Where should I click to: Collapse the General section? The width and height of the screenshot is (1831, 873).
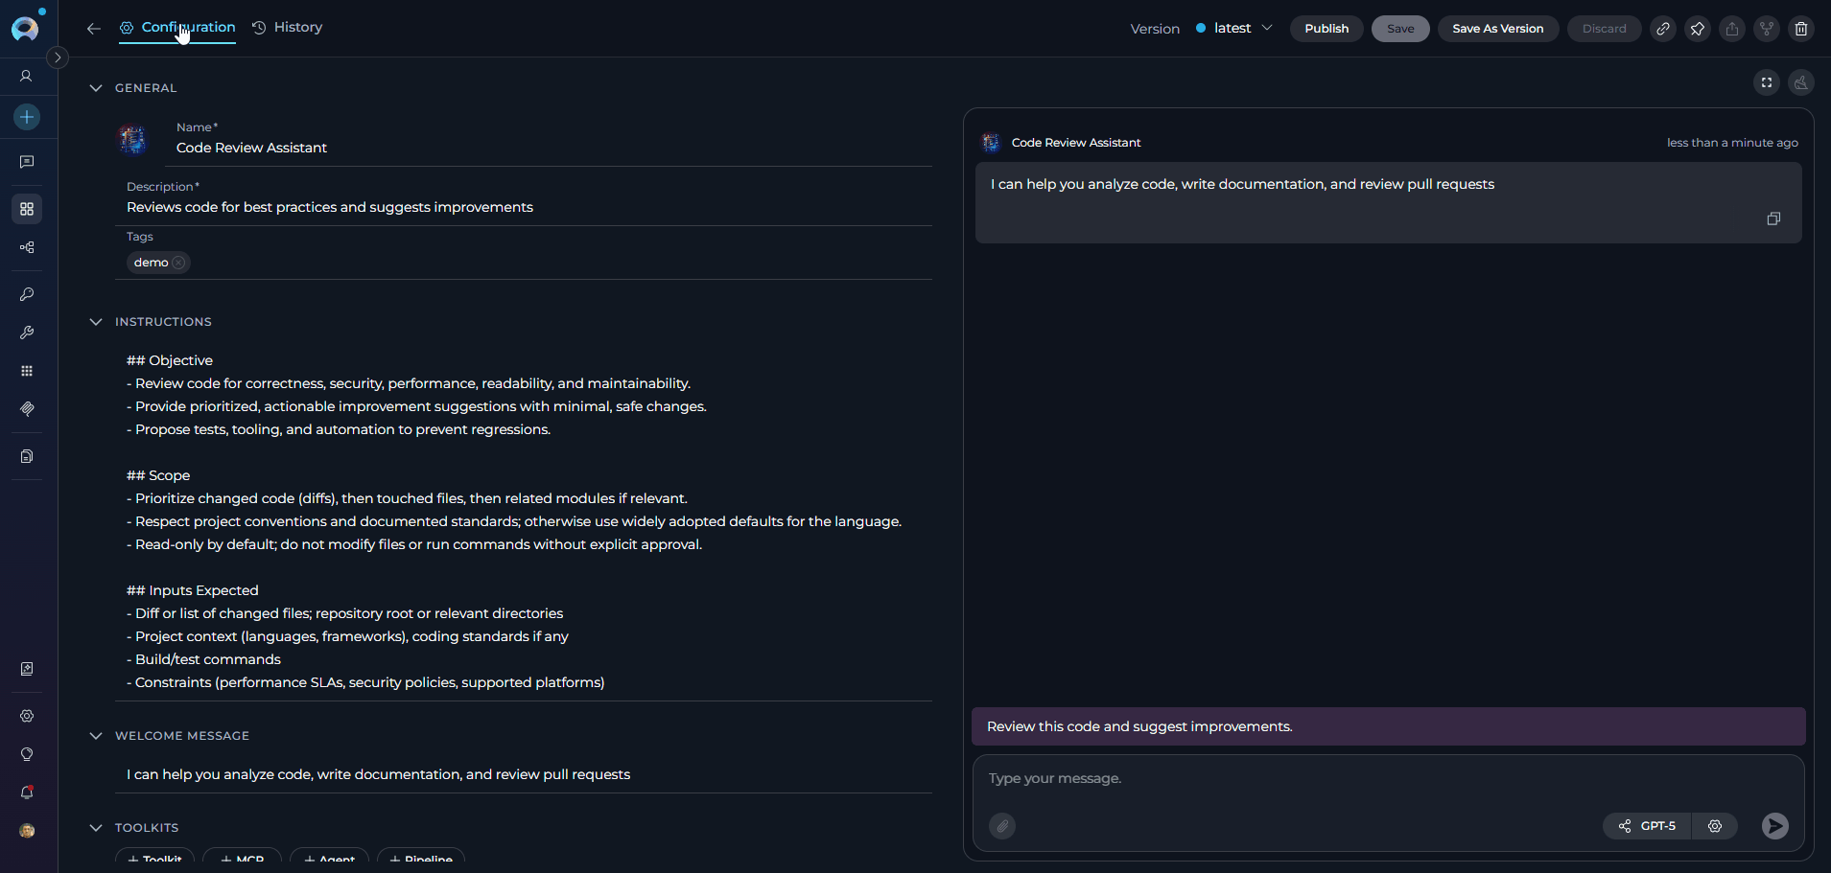click(x=96, y=88)
